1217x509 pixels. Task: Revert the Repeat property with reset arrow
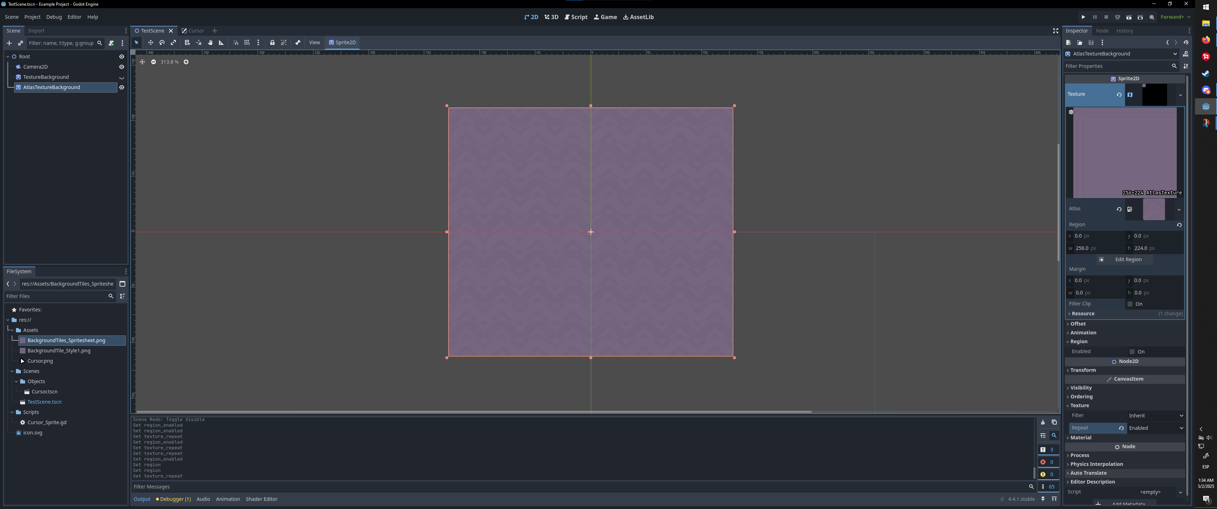pos(1121,428)
